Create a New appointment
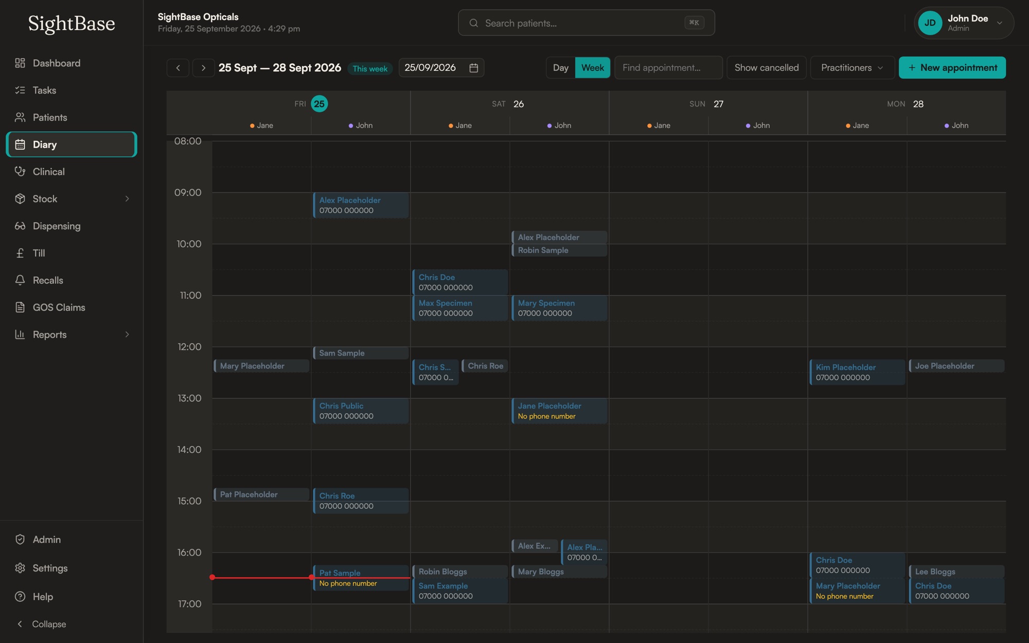Screen dimensions: 1029x643 [952, 67]
